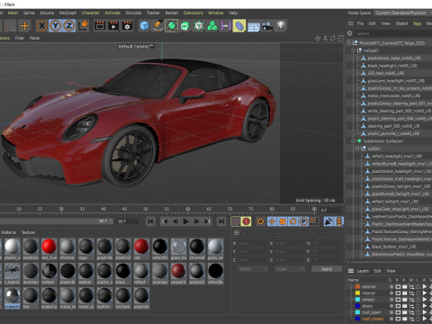Add a camera object from toolbar

pyautogui.click(x=267, y=26)
